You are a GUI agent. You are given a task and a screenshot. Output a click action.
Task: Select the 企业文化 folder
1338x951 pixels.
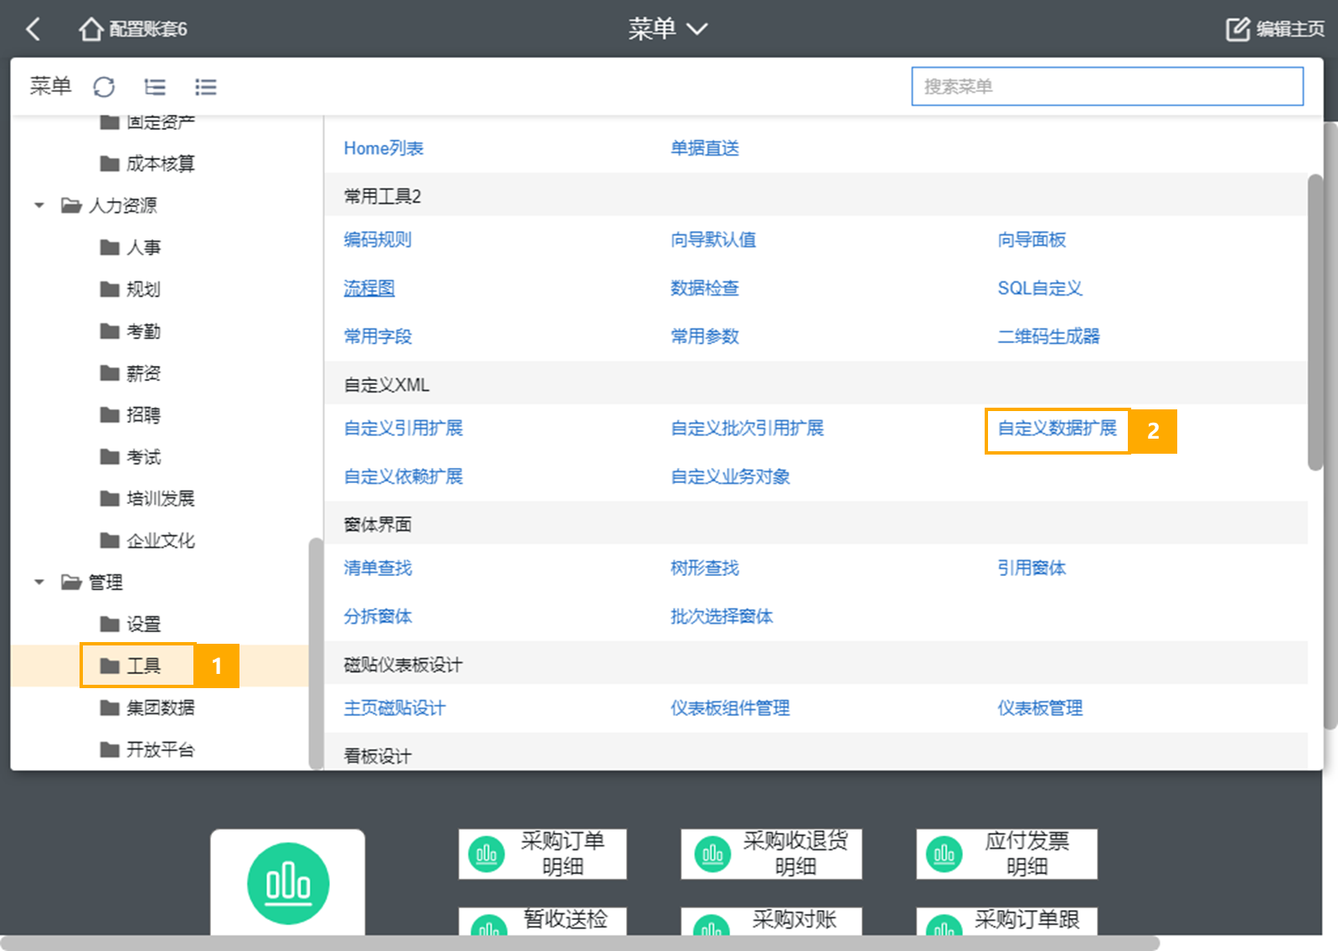tap(147, 540)
